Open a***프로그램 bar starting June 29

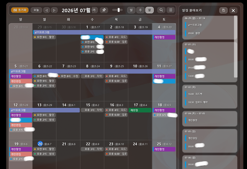pos(104,32)
